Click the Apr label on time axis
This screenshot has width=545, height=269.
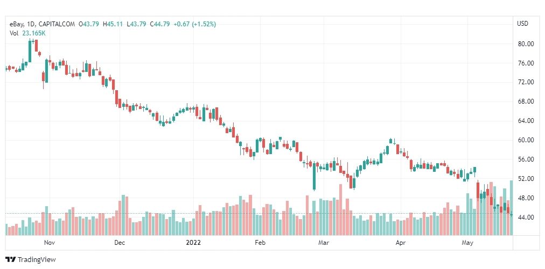coord(401,243)
